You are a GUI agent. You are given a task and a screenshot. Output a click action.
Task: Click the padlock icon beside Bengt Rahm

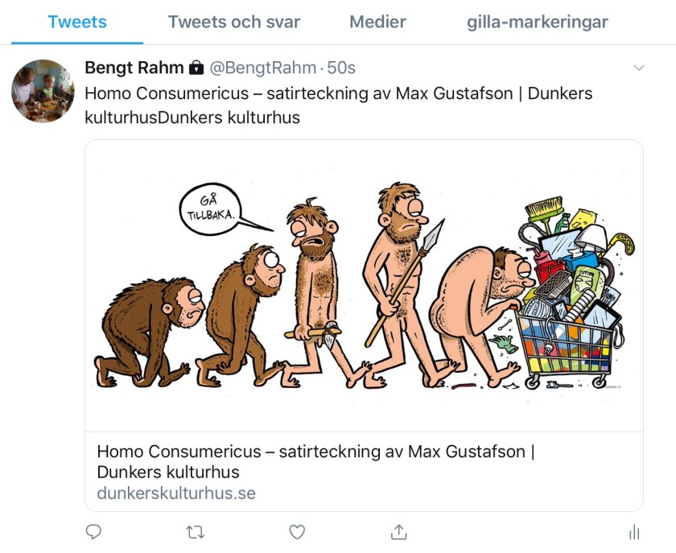(x=196, y=68)
